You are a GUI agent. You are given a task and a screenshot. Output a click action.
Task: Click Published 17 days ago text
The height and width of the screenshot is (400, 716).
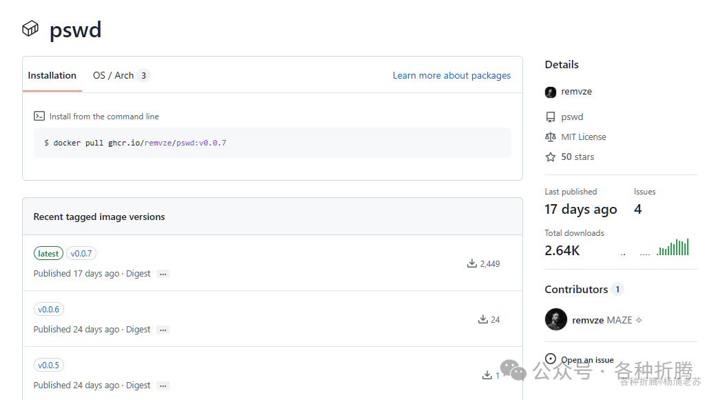(76, 273)
